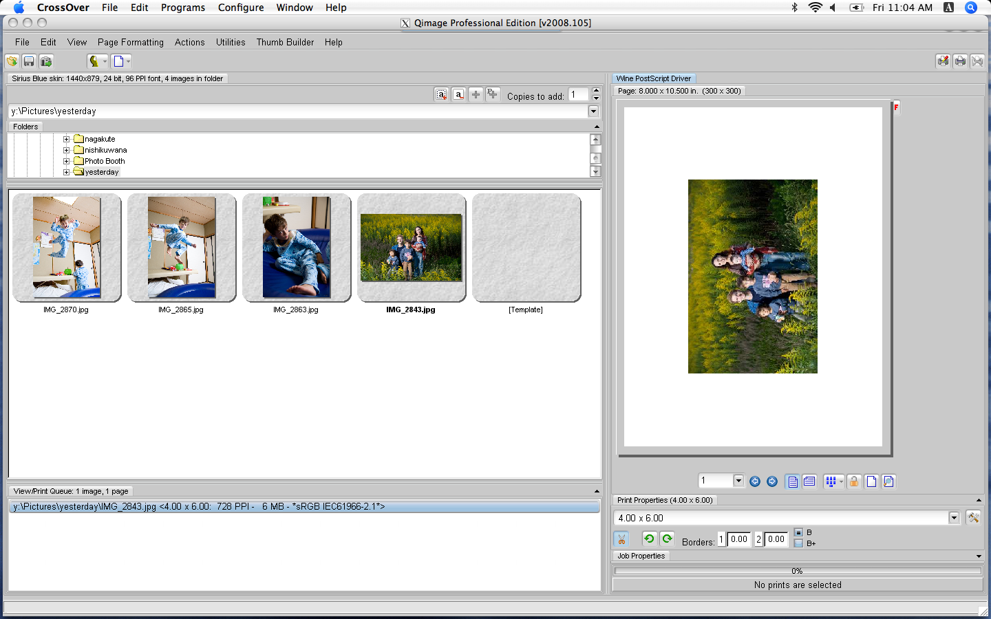Select the IMG_2865.jpg thumbnail
Viewport: 991px width, 619px height.
click(x=181, y=248)
